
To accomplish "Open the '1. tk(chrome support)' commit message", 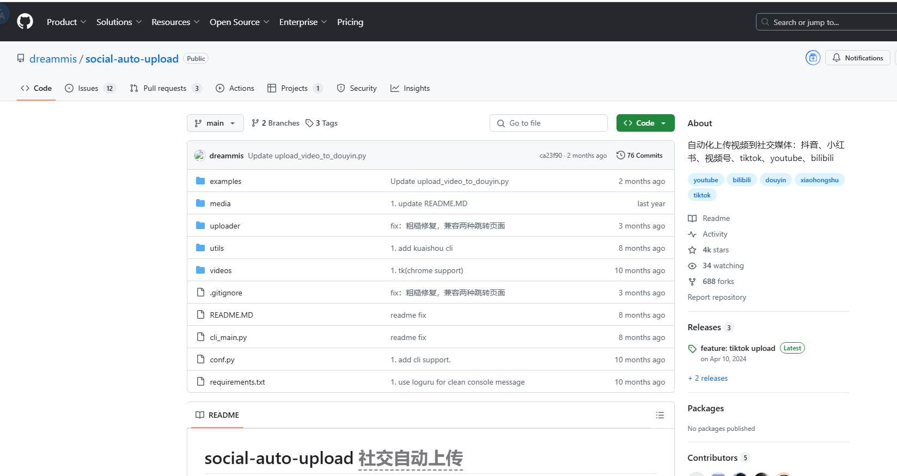I will [x=427, y=270].
